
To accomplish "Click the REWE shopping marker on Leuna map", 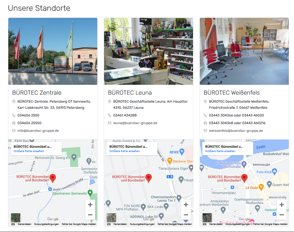I will (x=182, y=151).
